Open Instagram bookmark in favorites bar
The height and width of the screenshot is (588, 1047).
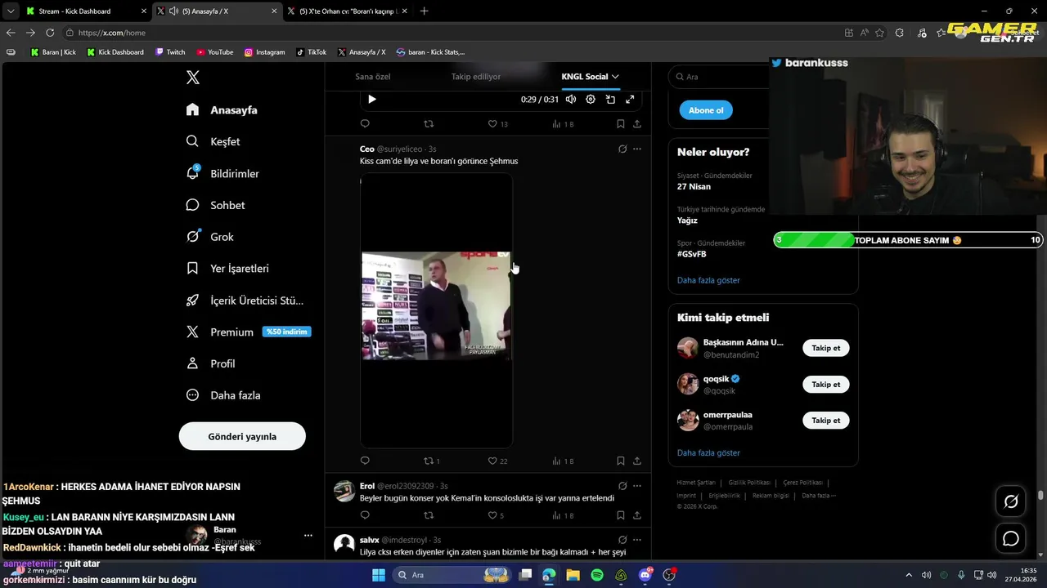(x=265, y=52)
